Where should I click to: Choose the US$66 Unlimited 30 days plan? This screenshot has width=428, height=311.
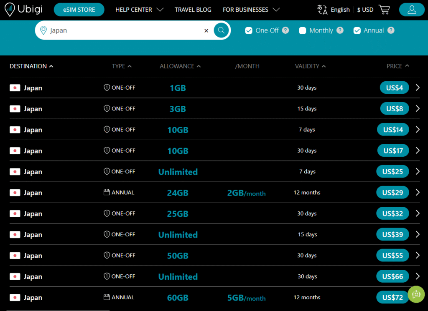coord(392,276)
